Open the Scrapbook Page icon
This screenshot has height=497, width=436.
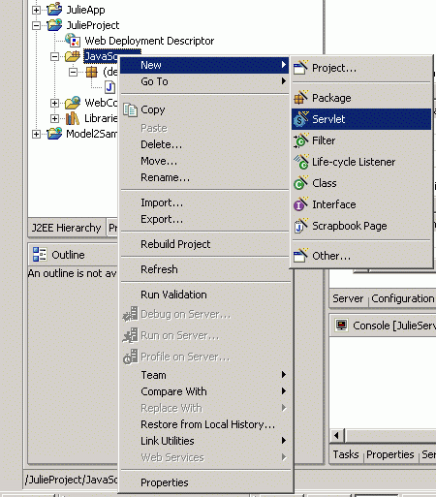(300, 226)
